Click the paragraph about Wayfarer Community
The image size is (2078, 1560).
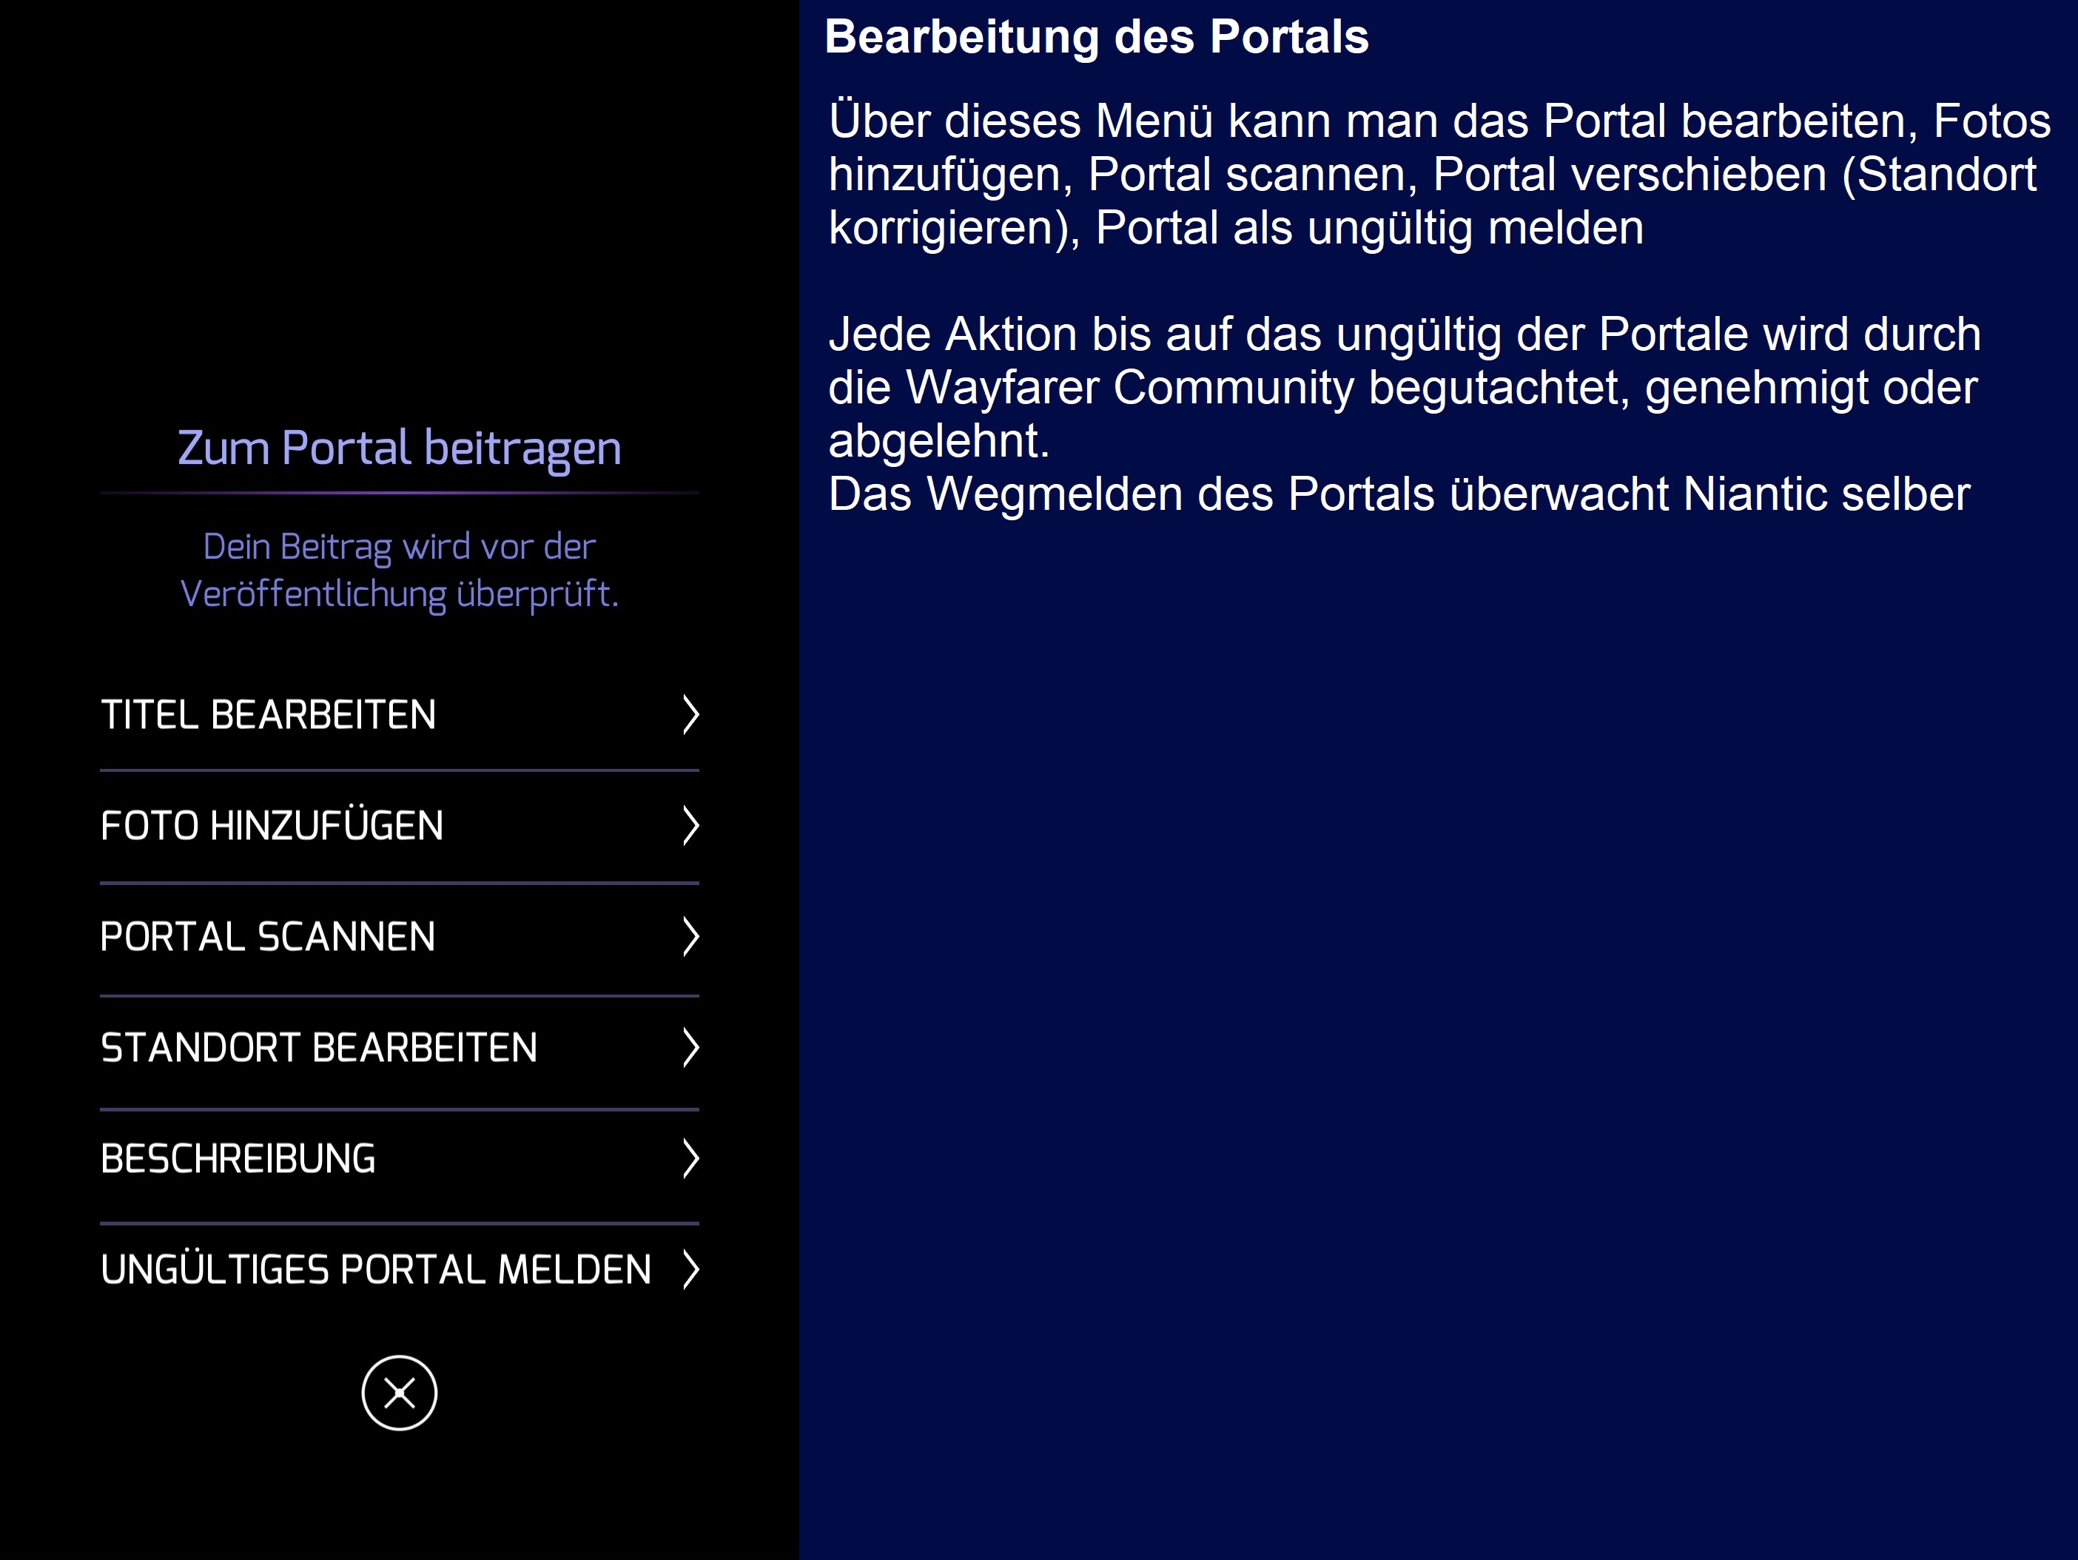click(x=1404, y=387)
